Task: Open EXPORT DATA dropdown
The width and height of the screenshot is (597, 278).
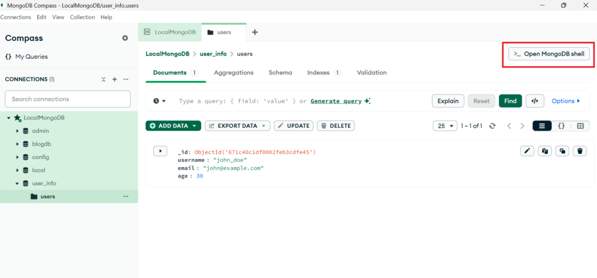Action: point(238,126)
